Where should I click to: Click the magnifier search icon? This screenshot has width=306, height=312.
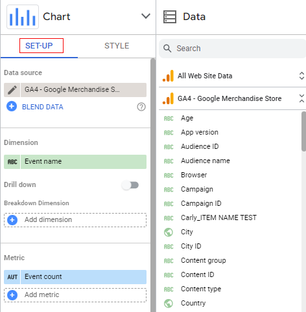(x=167, y=49)
